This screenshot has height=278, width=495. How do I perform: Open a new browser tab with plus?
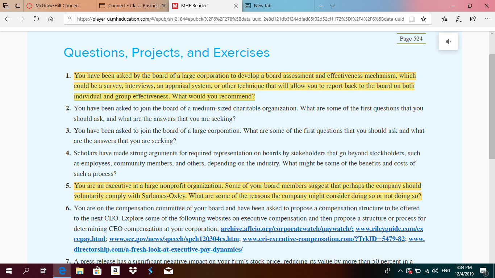(x=321, y=6)
